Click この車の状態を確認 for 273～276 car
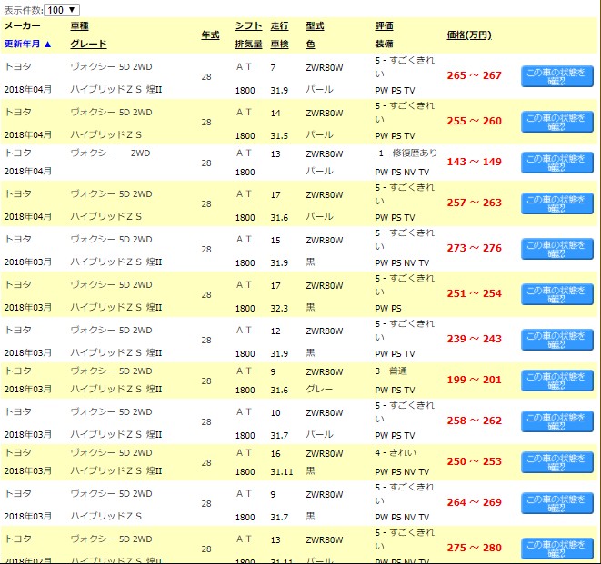This screenshot has width=601, height=564. click(557, 249)
